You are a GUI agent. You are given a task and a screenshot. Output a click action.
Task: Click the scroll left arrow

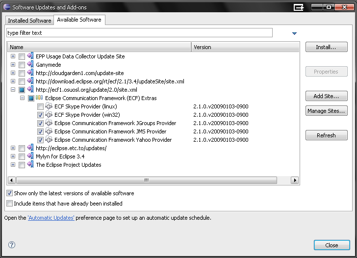click(12, 180)
